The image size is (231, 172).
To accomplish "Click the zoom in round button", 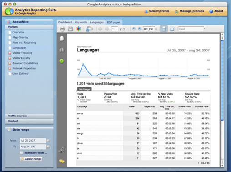I will [139, 29].
